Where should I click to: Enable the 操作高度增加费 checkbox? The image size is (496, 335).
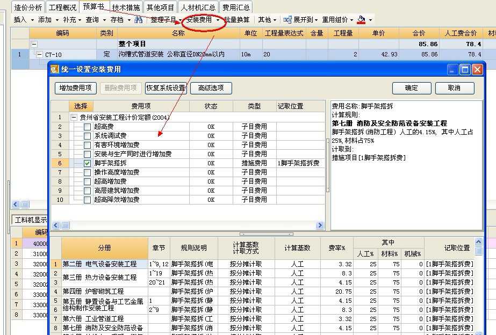[x=87, y=172]
